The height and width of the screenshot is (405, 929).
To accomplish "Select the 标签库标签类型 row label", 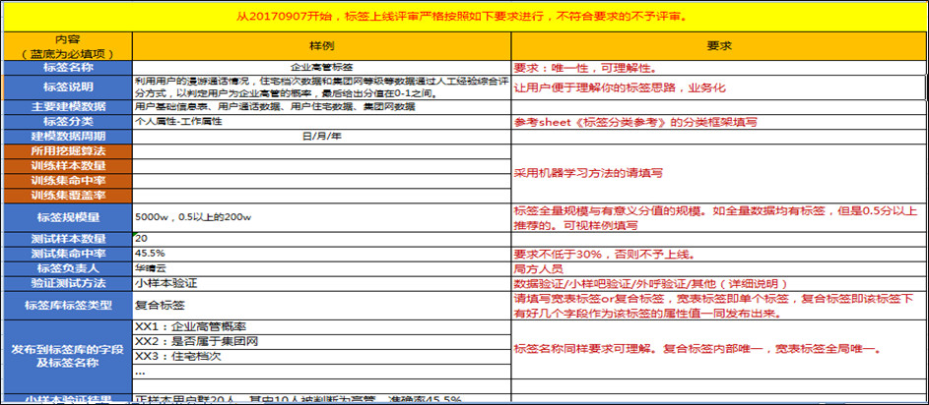I will [68, 305].
